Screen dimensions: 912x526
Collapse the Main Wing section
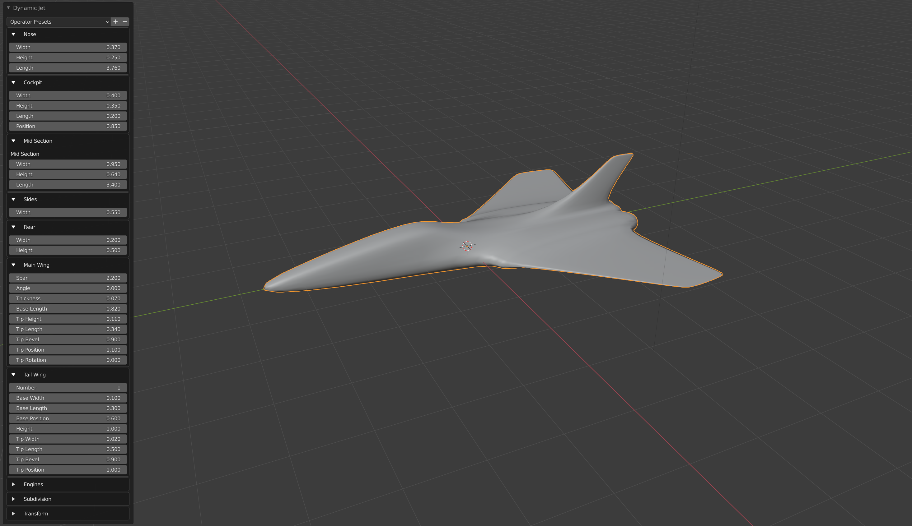pyautogui.click(x=13, y=265)
